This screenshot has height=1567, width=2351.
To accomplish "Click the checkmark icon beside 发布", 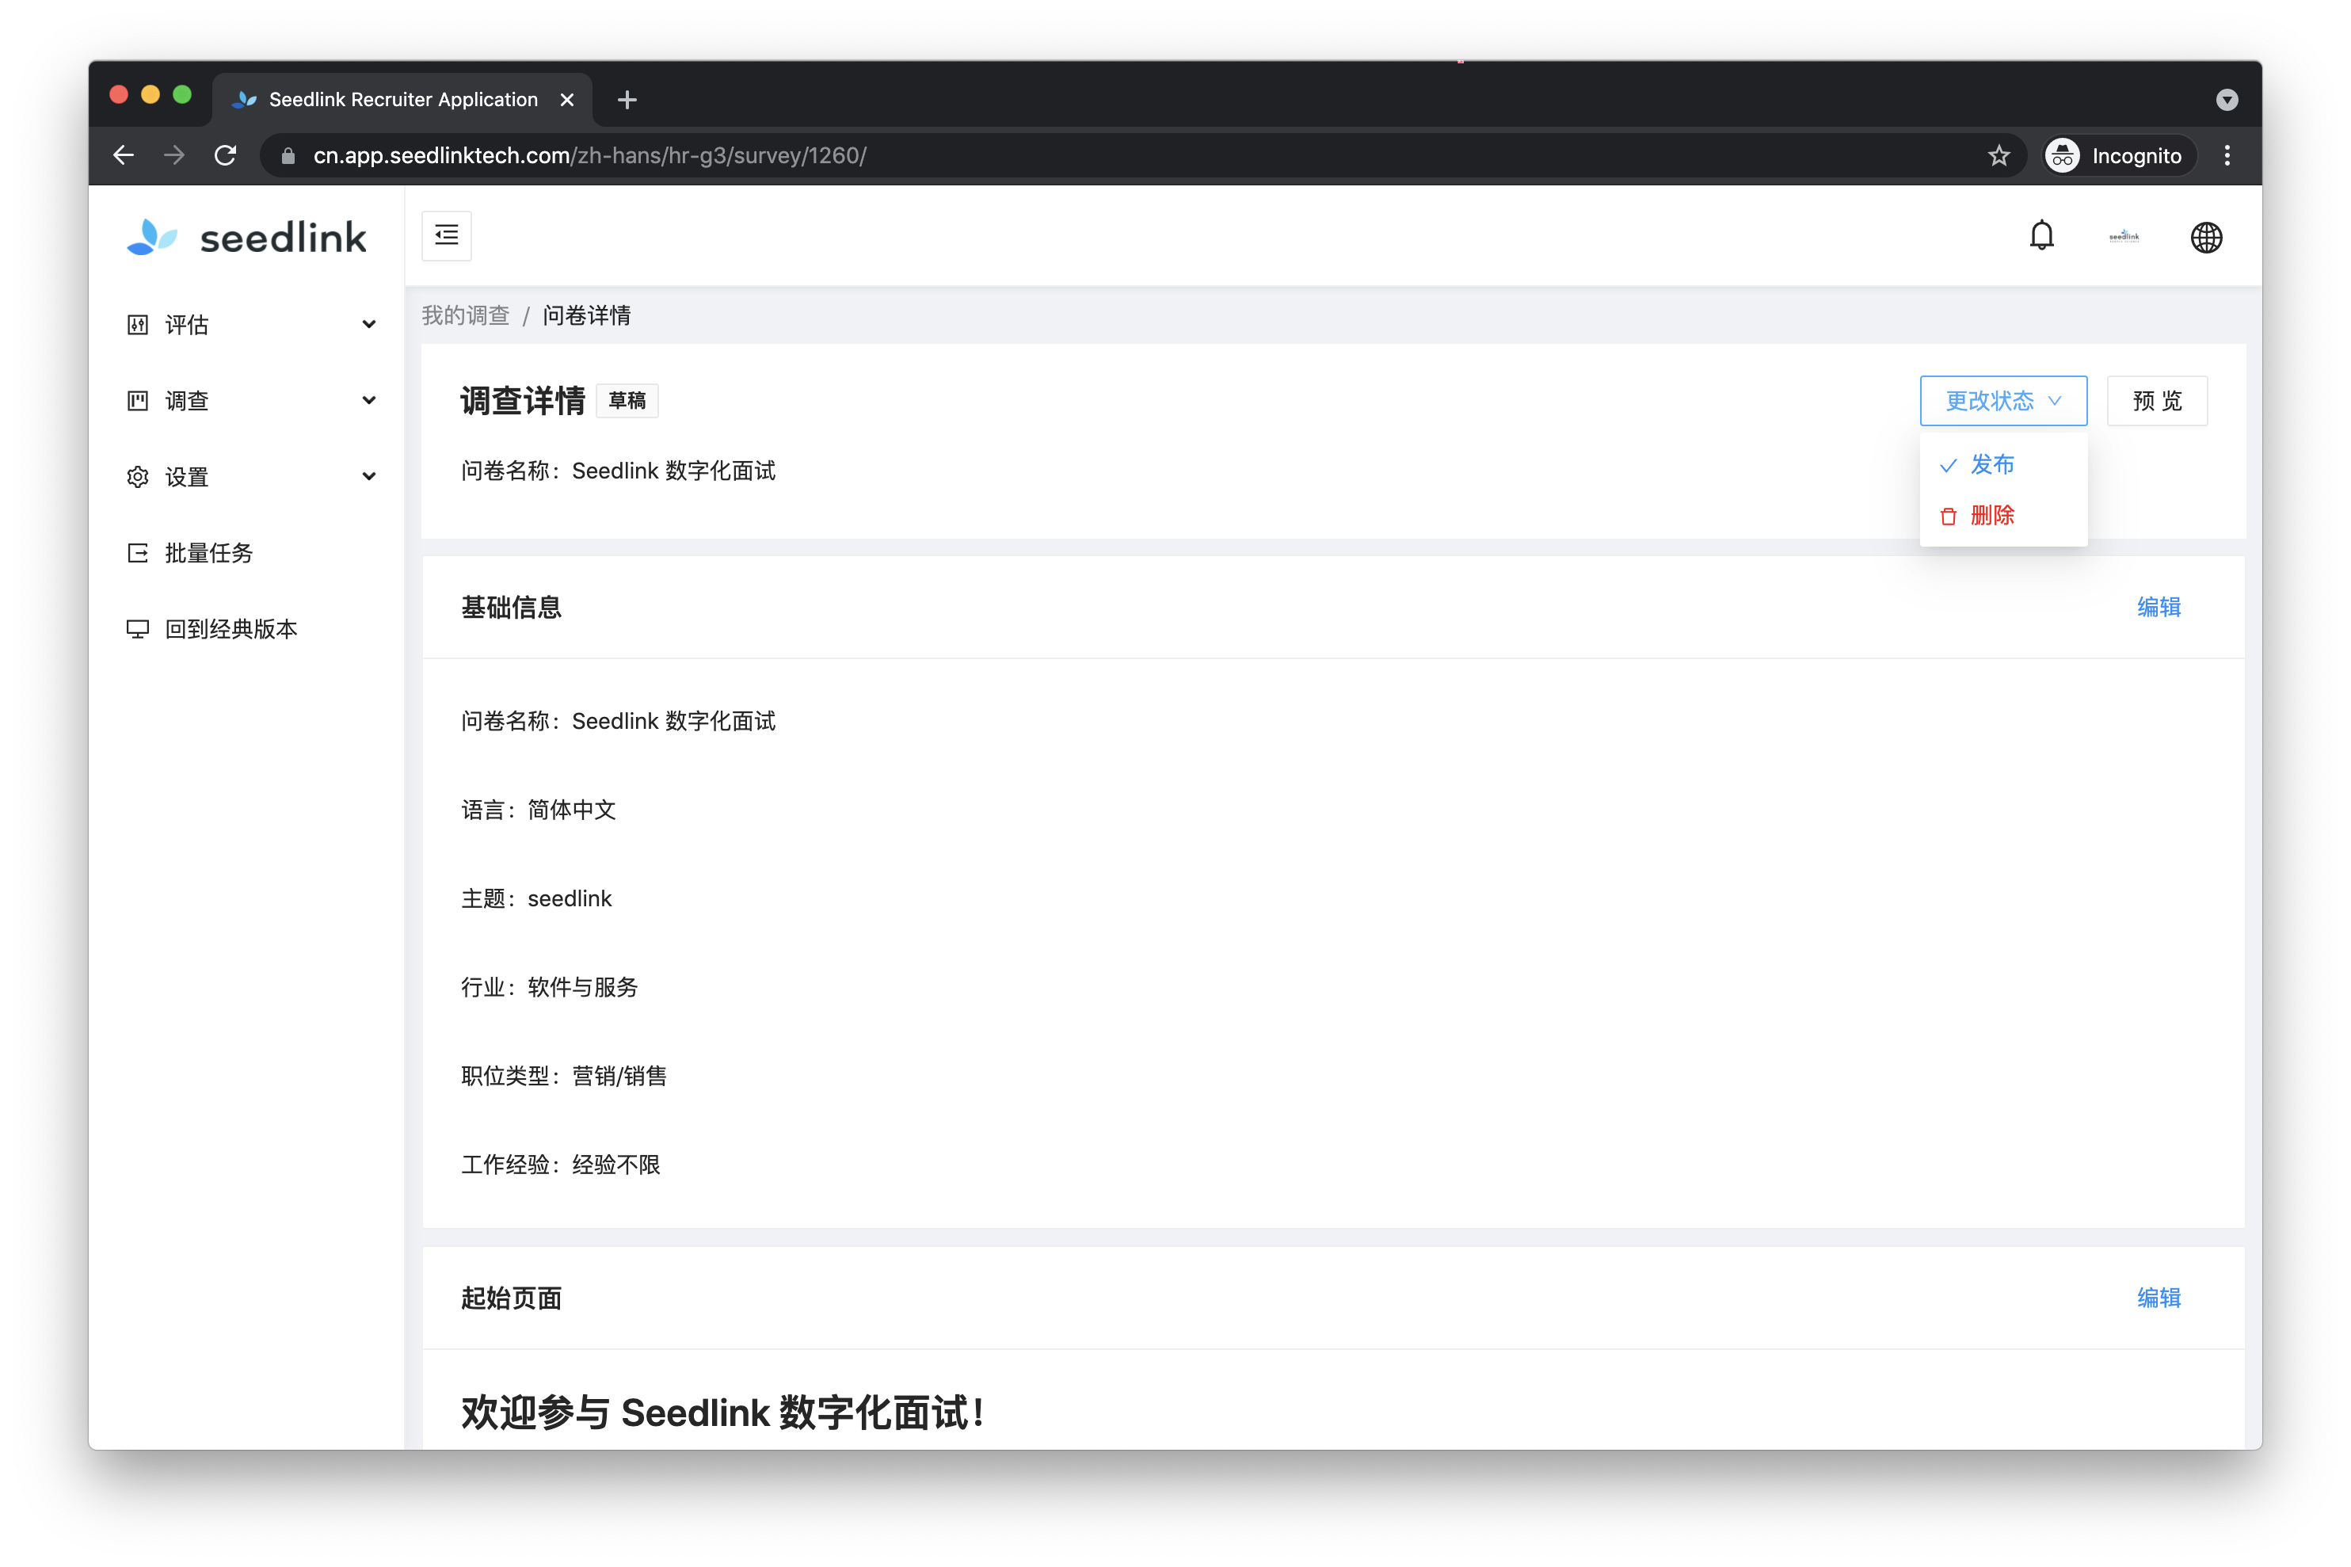I will (x=1947, y=465).
